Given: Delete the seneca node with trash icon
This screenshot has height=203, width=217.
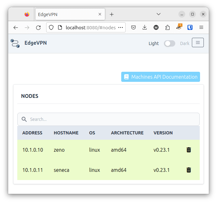Looking at the screenshot, I should 189,170.
